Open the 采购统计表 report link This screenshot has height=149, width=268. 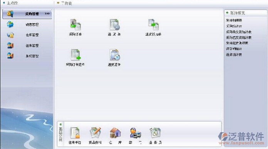coord(234,26)
